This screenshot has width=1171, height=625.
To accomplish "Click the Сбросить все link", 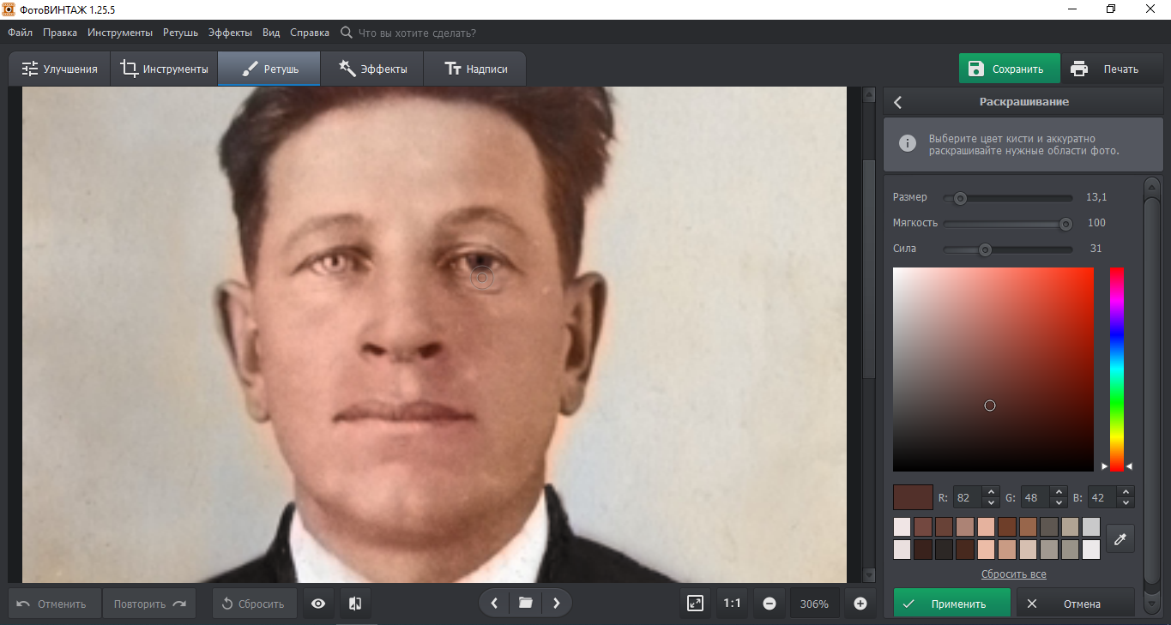I will tap(1013, 574).
